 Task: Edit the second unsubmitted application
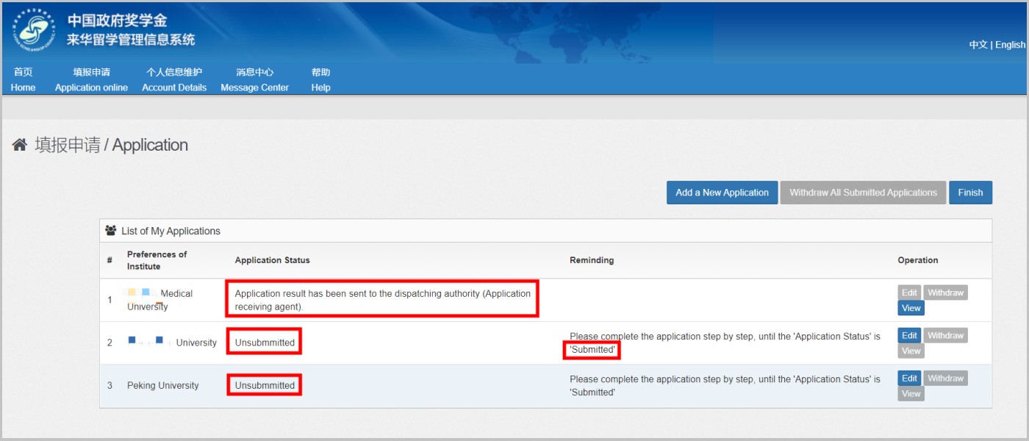[909, 335]
